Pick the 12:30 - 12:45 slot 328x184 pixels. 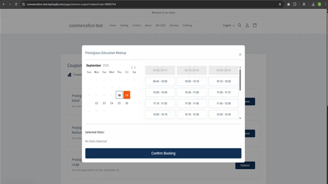223,114
